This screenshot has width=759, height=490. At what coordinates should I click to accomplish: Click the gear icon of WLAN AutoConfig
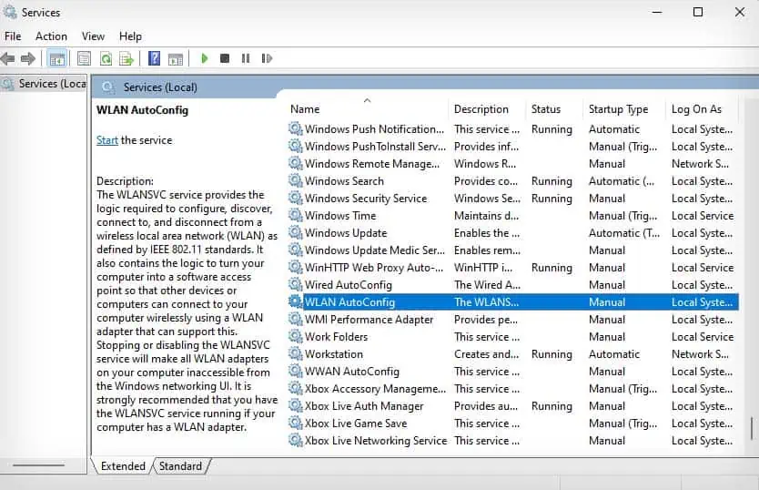(x=295, y=302)
